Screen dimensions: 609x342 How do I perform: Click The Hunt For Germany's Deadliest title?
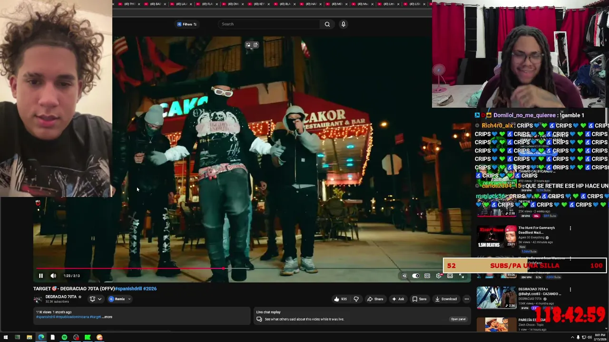pyautogui.click(x=537, y=230)
